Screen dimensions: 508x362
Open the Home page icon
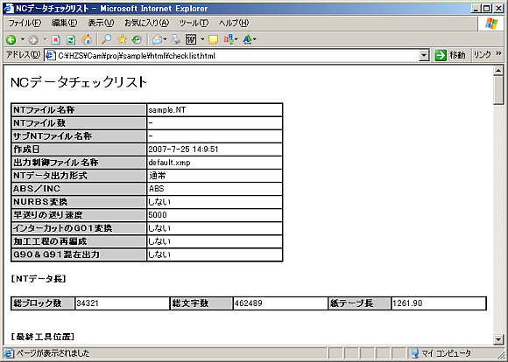tap(86, 40)
